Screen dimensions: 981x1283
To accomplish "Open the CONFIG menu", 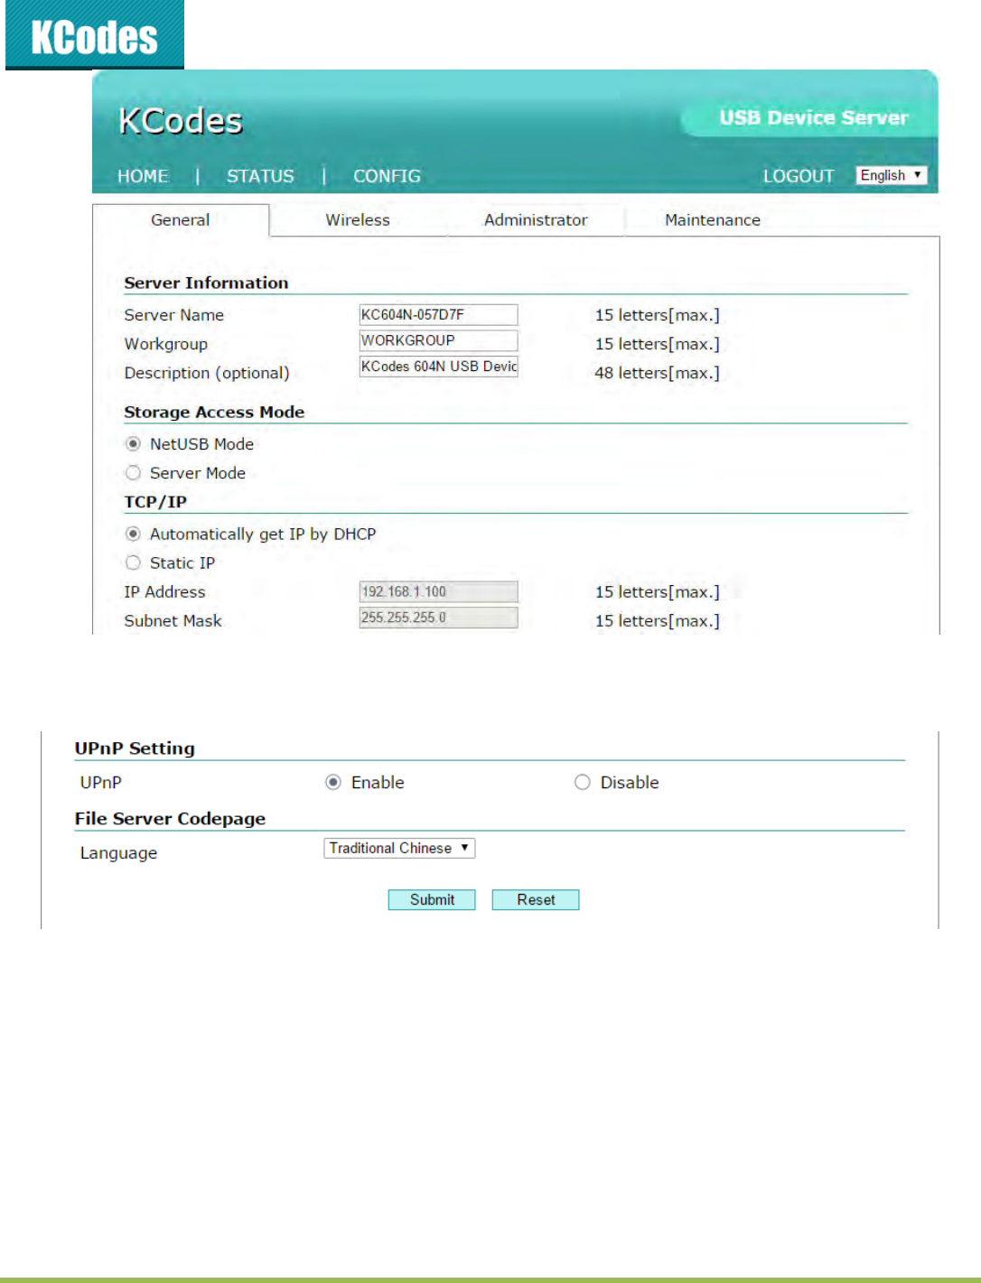I will point(387,176).
